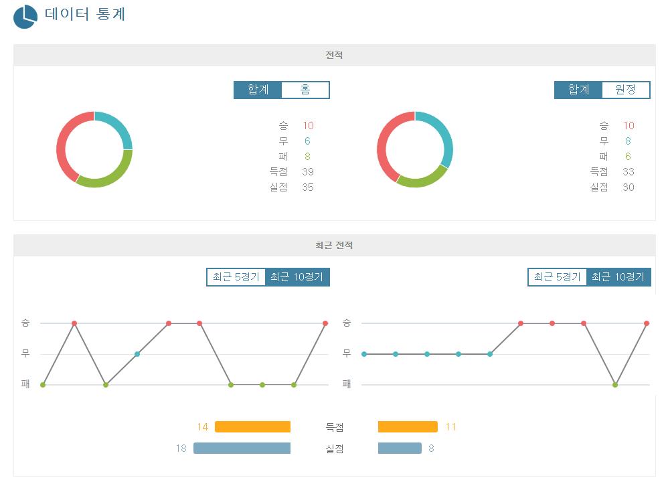Click the blue draw point in the left form chart
This screenshot has width=666, height=486.
tap(137, 354)
